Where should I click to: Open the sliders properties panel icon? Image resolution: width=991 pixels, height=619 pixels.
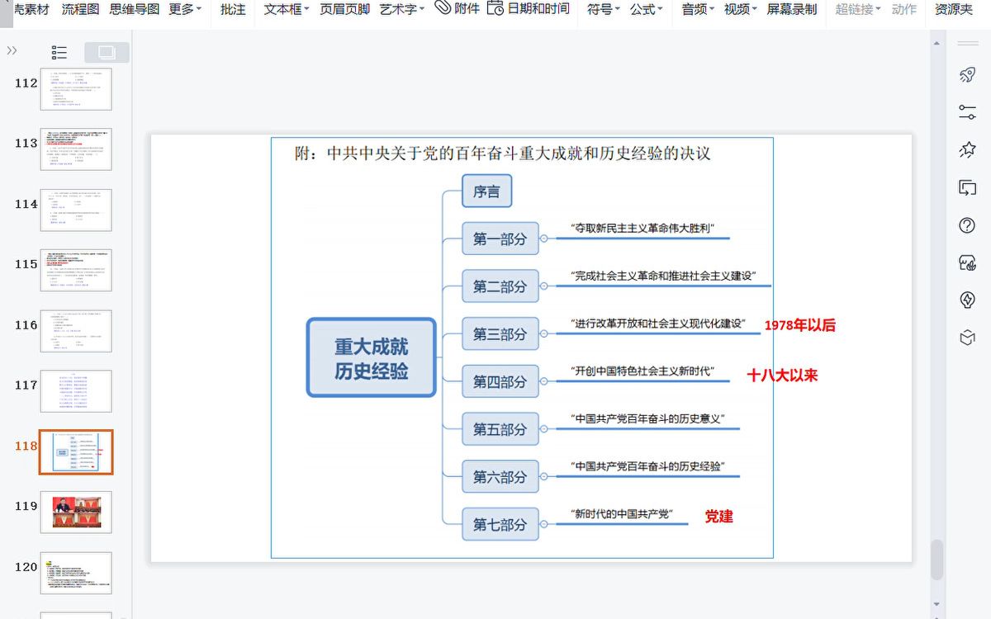click(967, 112)
